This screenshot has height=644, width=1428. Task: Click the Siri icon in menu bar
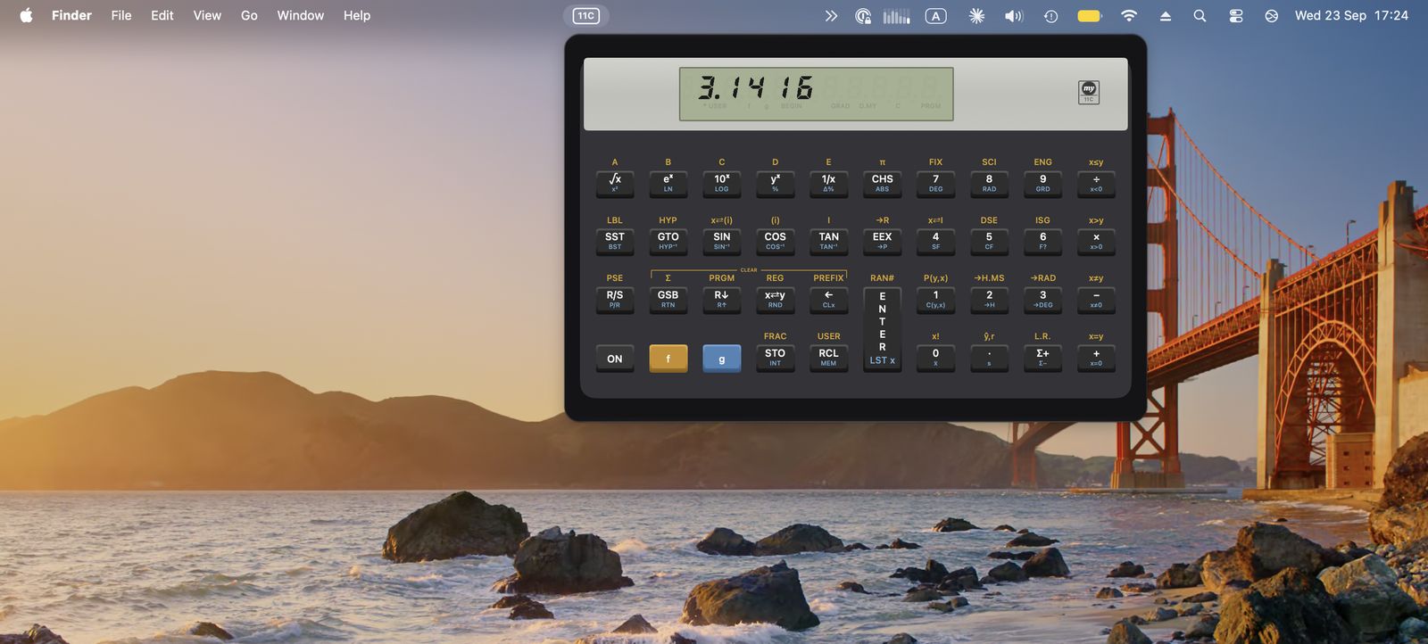1272,15
